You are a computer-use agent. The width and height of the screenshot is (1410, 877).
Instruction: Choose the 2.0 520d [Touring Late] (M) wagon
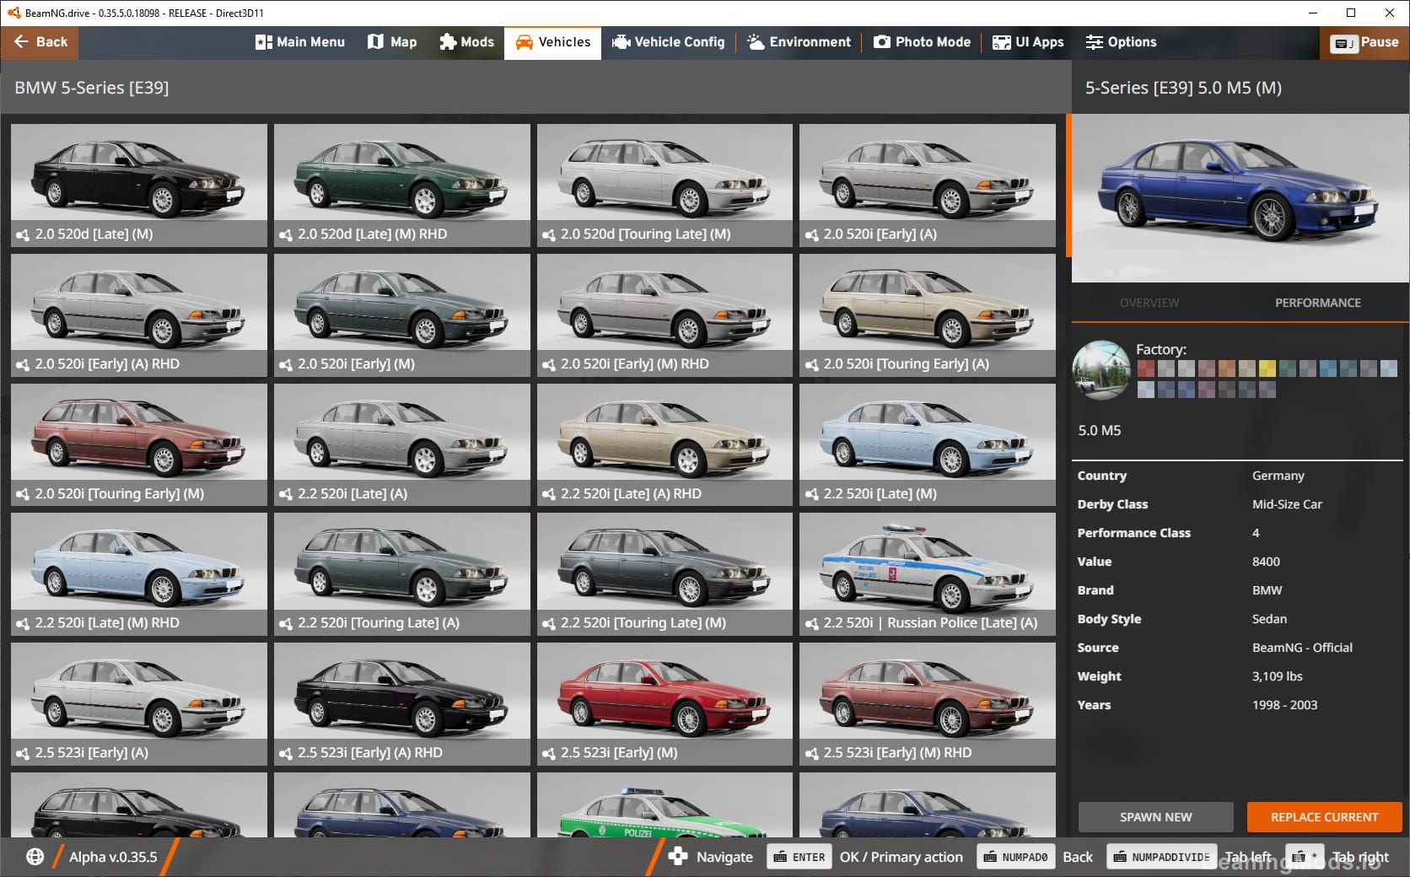pos(665,186)
